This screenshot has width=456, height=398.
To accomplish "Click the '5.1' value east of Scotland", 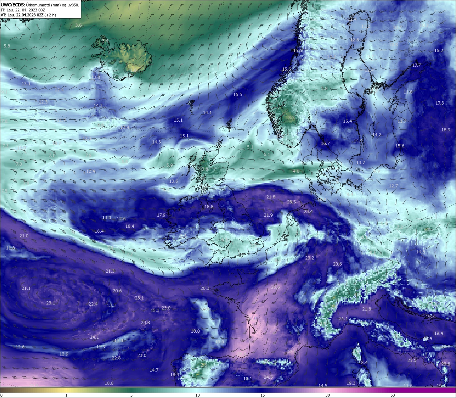I will (250, 147).
